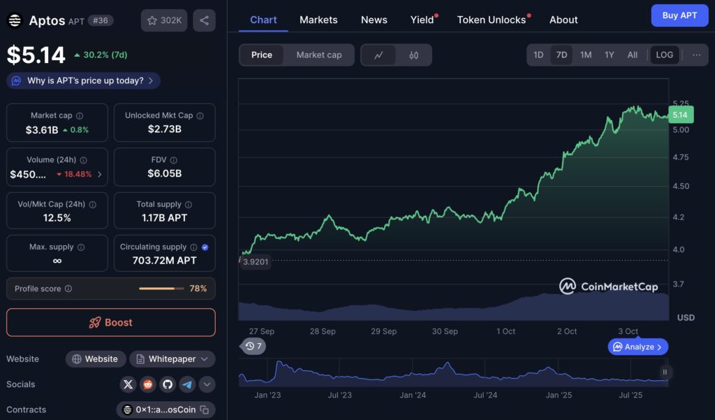715x420 pixels.
Task: Click the 1.17B APT total supply value
Action: click(164, 218)
